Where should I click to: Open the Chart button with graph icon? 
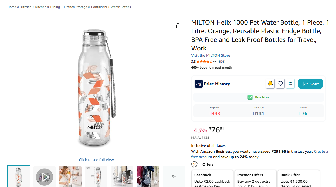coord(310,84)
